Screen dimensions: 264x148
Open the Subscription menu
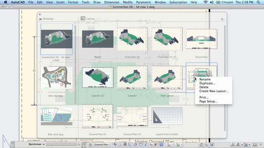pyautogui.click(x=178, y=2)
